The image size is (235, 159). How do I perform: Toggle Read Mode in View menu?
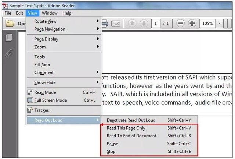pyautogui.click(x=45, y=92)
